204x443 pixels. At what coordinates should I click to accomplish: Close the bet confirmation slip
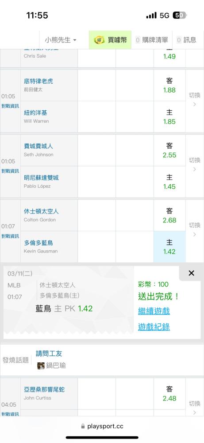[x=191, y=273]
